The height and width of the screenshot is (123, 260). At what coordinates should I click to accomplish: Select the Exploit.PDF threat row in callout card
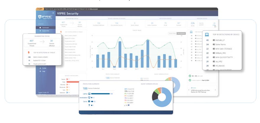pos(38,60)
